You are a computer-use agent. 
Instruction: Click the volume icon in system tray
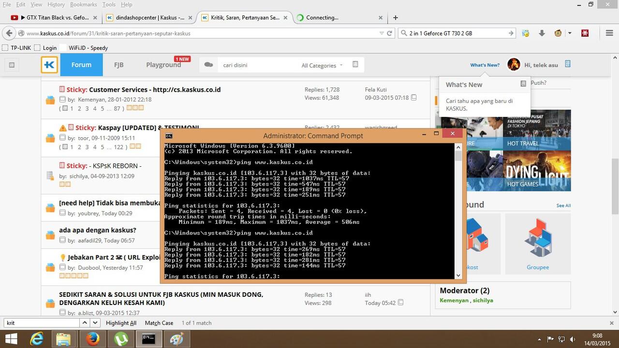coord(573,339)
